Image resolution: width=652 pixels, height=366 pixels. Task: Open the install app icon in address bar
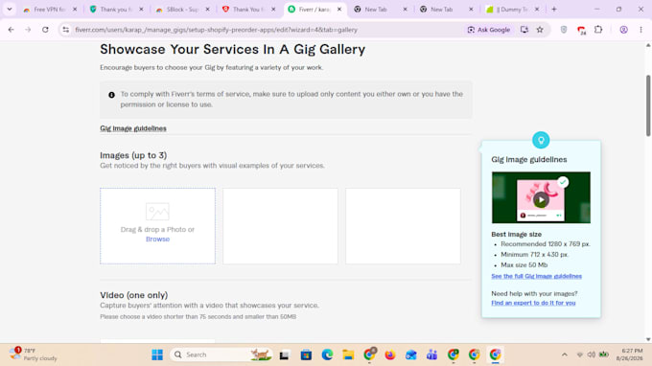coord(524,30)
